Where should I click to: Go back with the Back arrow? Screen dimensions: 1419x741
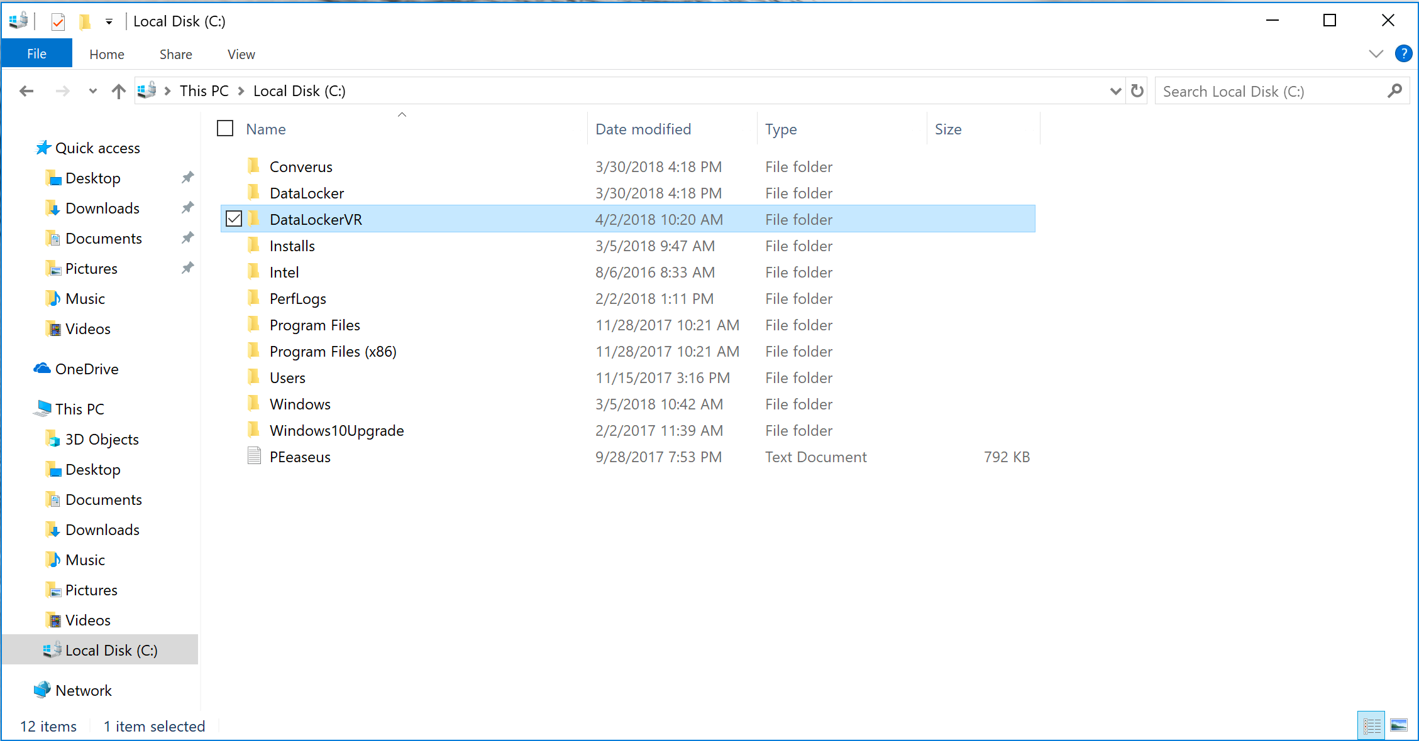26,91
